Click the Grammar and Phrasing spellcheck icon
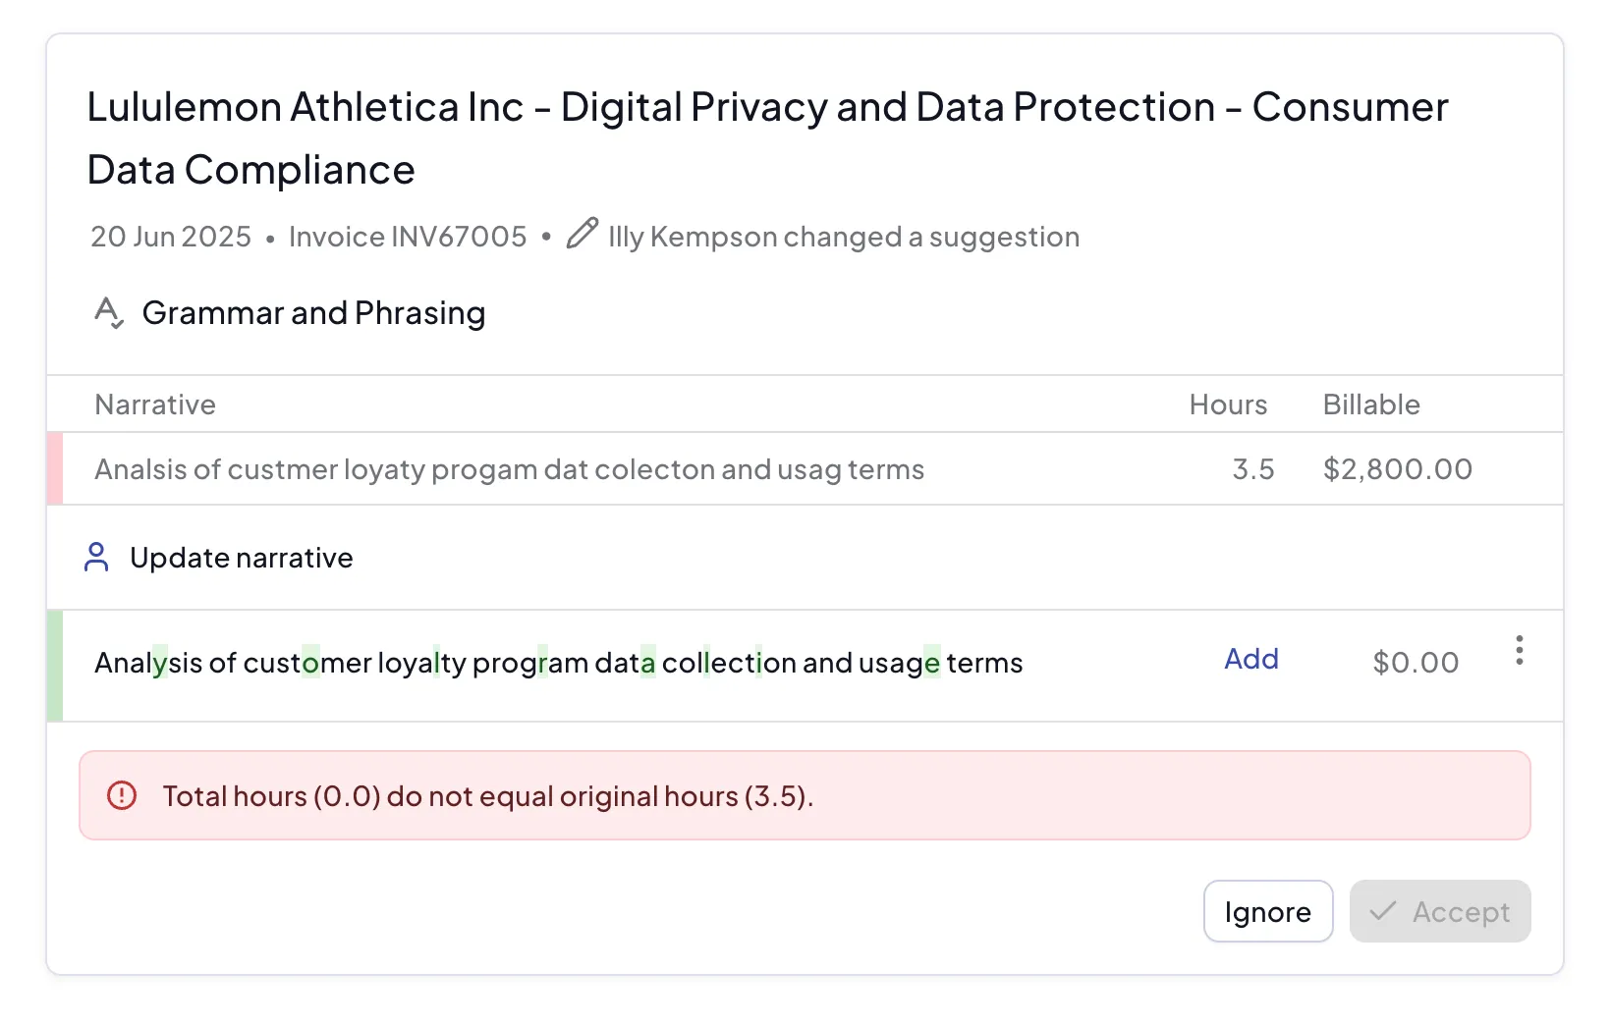The image size is (1611, 1025). pos(108,313)
